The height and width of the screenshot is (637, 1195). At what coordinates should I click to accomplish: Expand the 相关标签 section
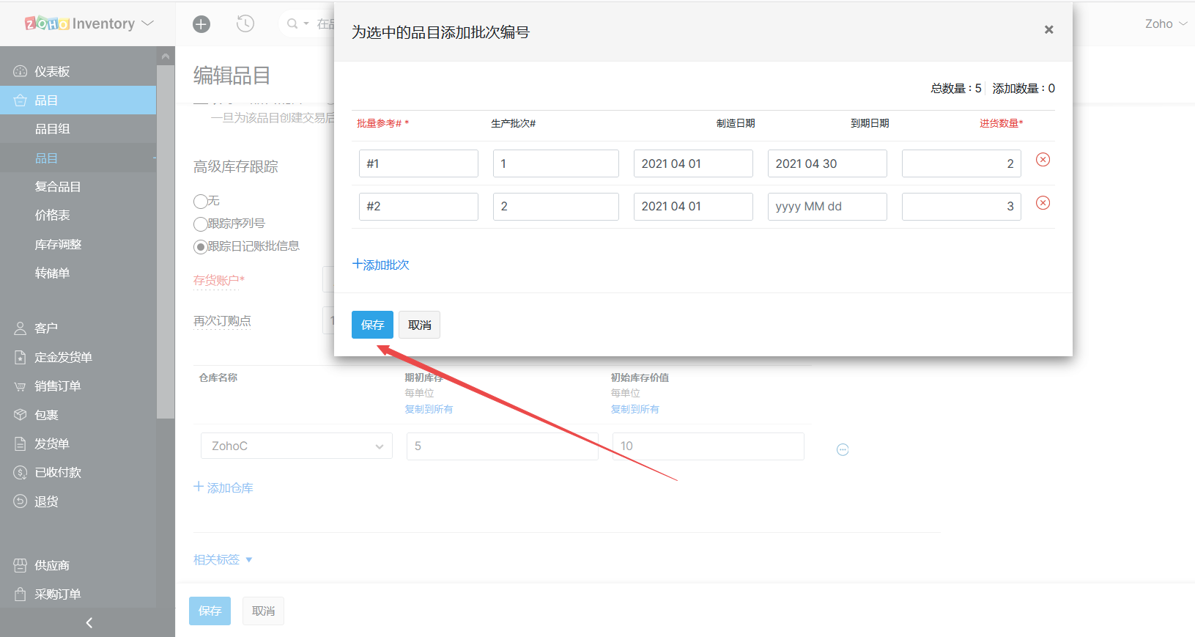[x=223, y=559]
